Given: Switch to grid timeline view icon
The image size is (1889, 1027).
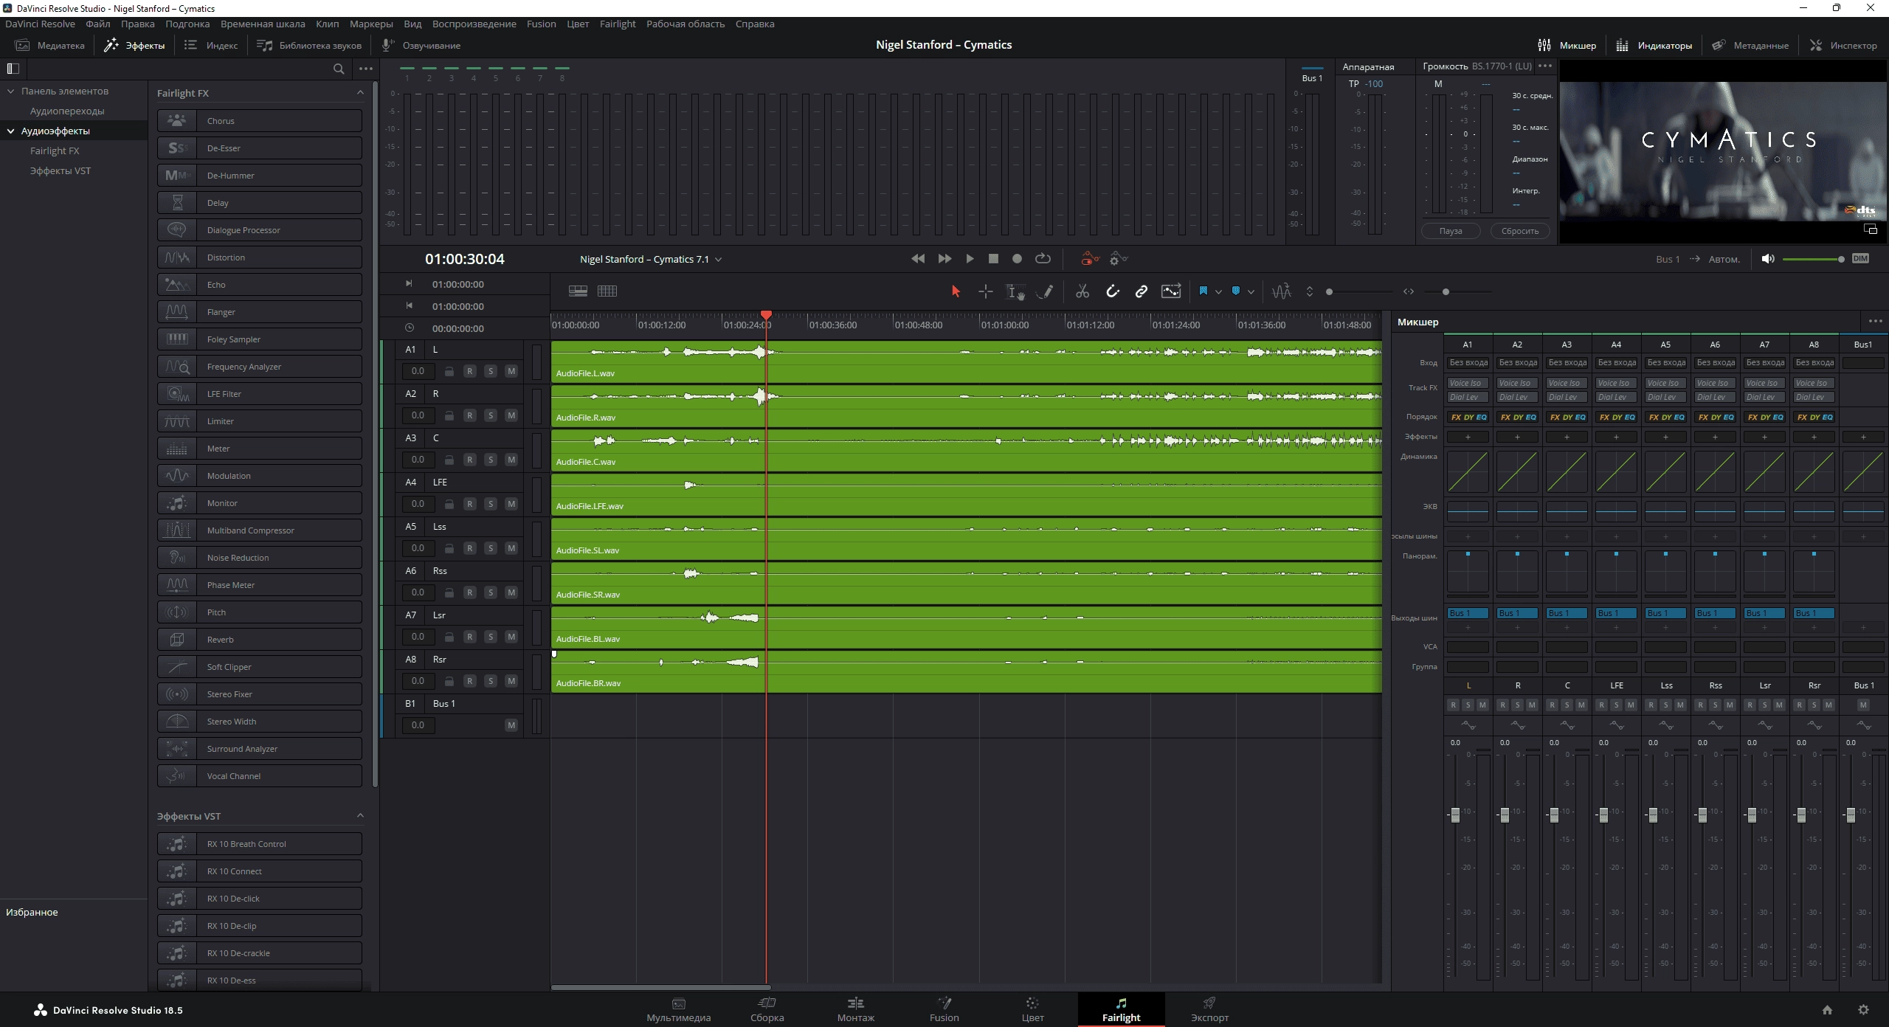Looking at the screenshot, I should tap(607, 291).
